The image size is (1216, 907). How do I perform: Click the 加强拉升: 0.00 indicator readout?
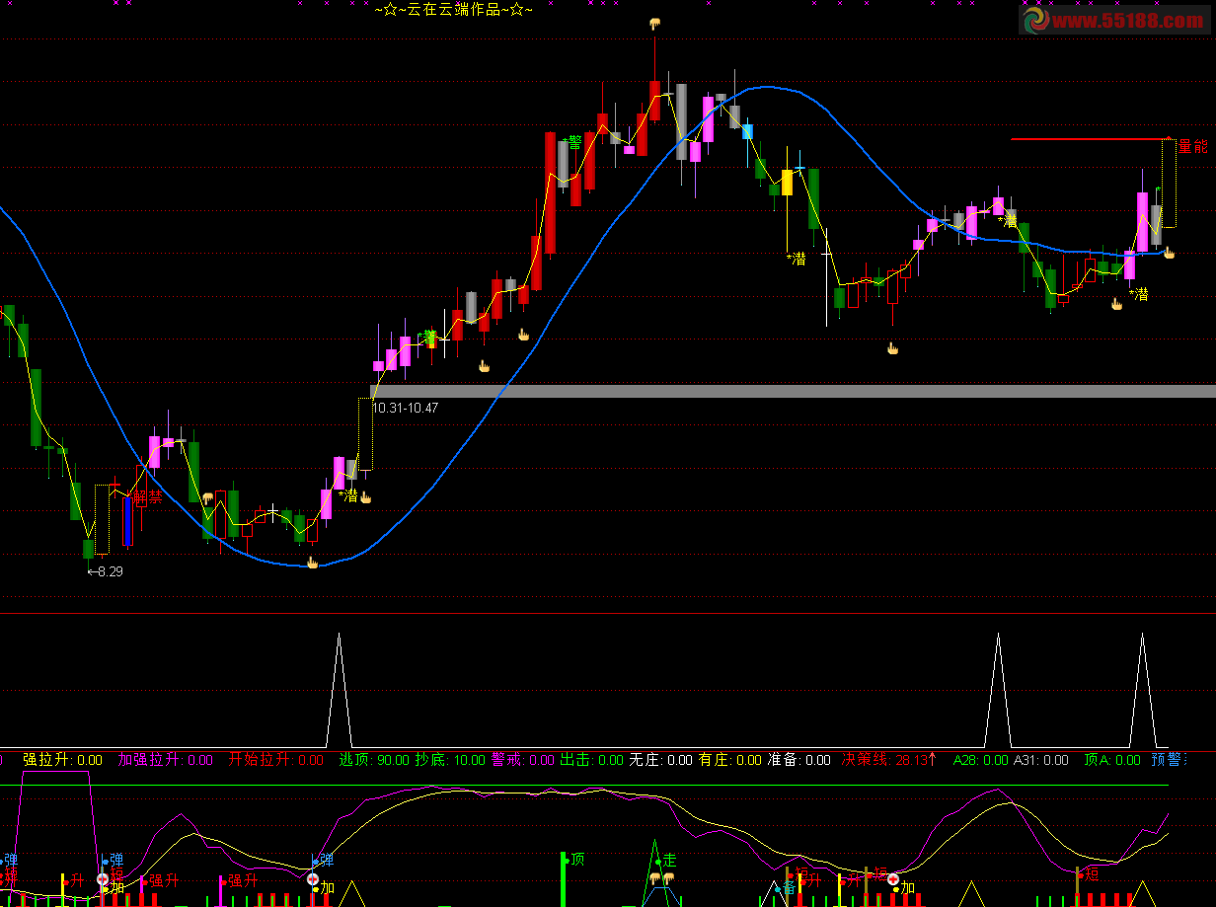pos(166,760)
